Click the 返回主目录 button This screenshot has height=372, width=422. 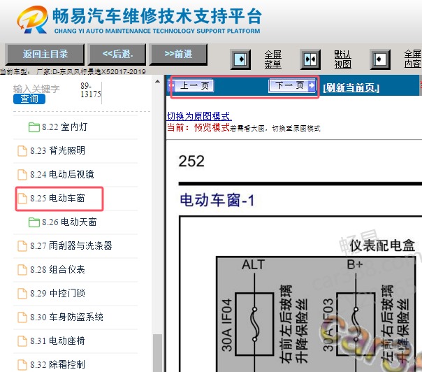tap(45, 54)
